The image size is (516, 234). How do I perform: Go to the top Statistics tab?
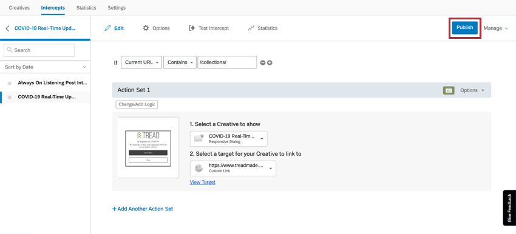tap(86, 7)
